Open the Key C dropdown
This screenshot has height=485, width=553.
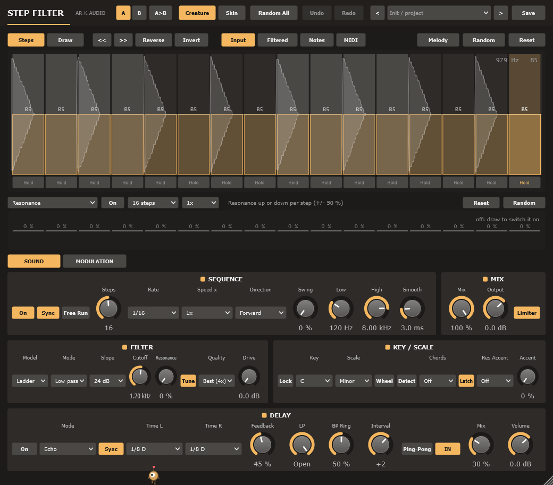click(314, 381)
